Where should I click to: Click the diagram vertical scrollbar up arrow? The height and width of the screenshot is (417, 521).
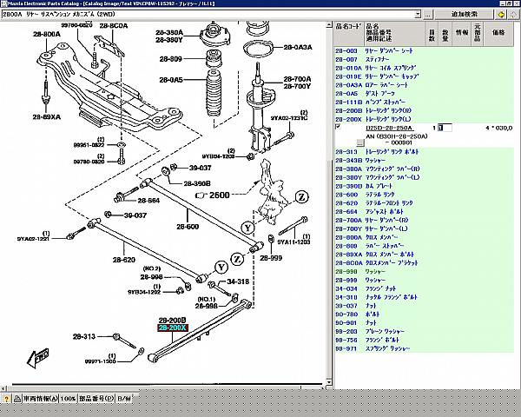pos(328,25)
